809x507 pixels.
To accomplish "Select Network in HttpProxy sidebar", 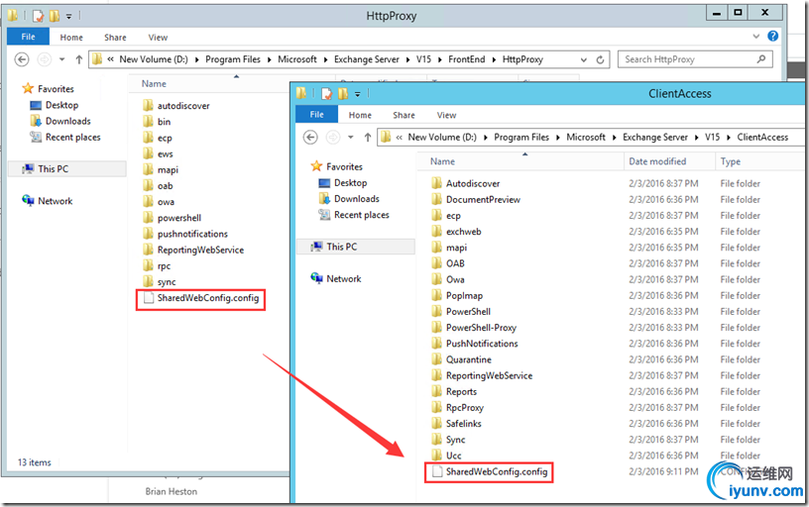I will tap(48, 201).
